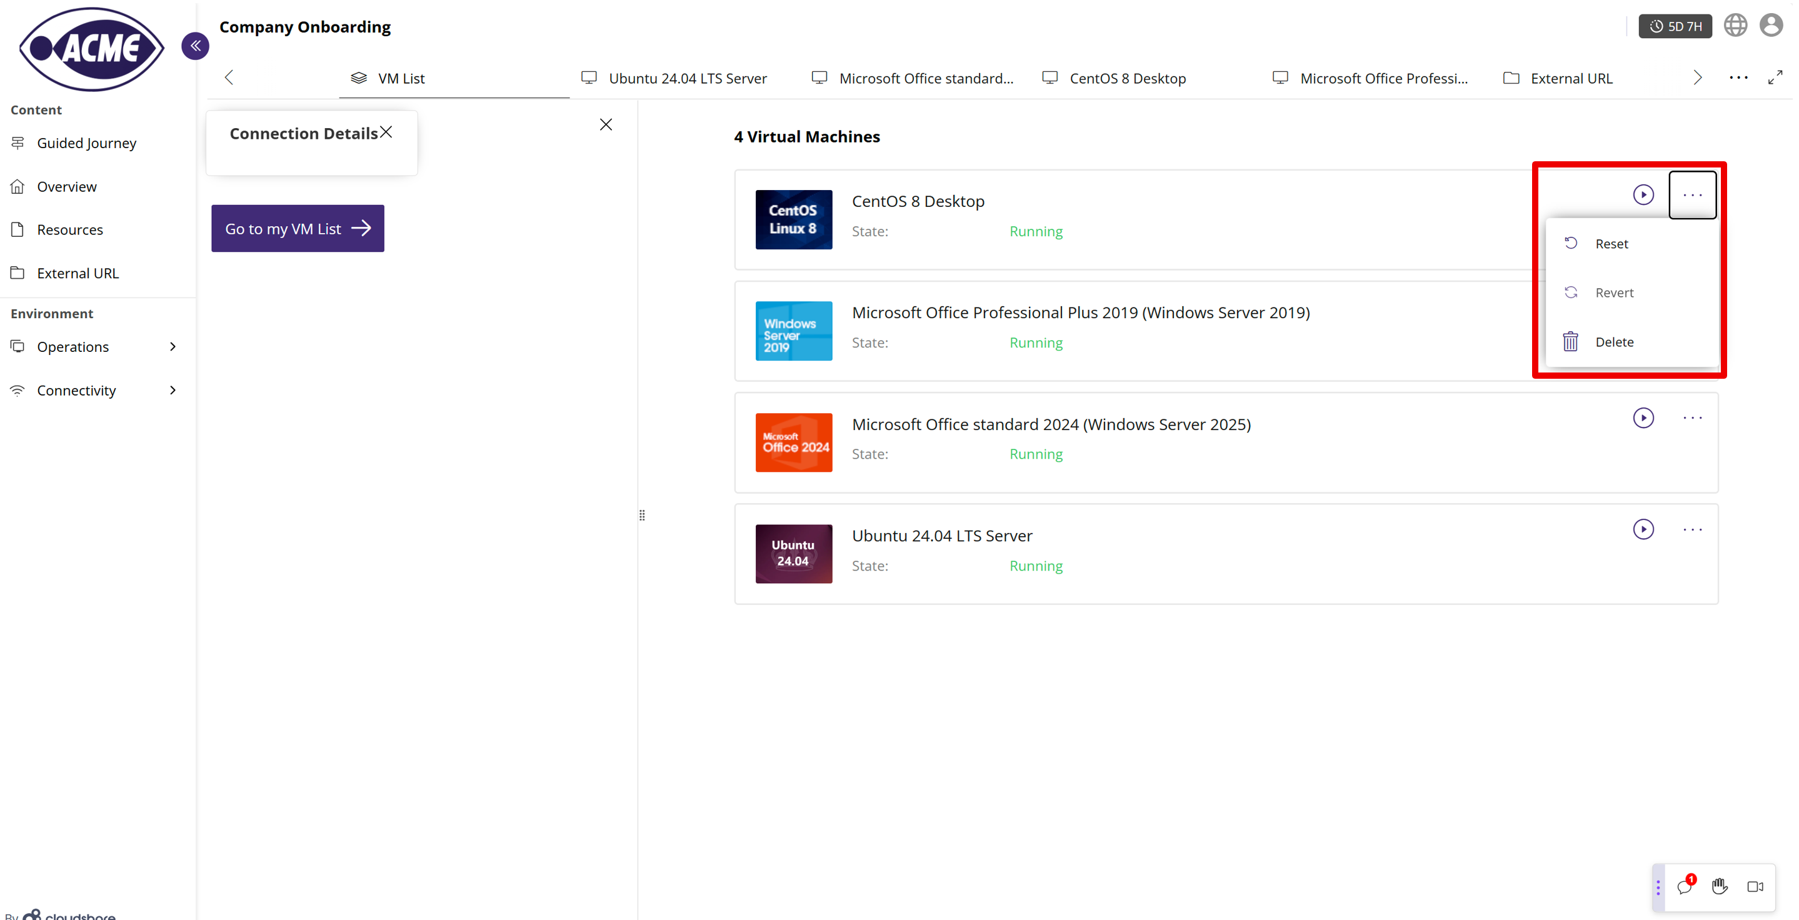Click the 5D 7H session timer

tap(1675, 26)
